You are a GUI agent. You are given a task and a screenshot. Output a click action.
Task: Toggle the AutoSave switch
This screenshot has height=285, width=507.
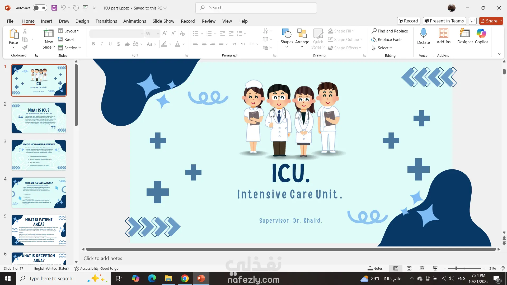[40, 8]
